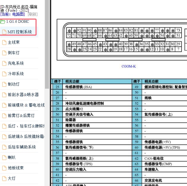187x186 pixels.
Task: Open the 冷却系统 tree entry
Action: (16, 74)
